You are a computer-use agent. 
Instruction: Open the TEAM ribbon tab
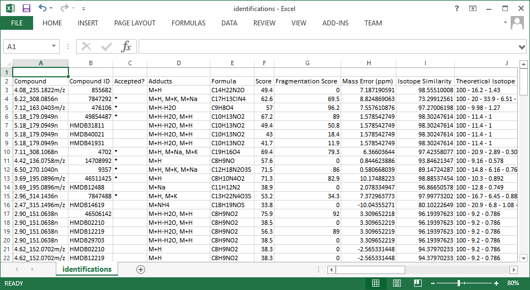[x=373, y=23]
